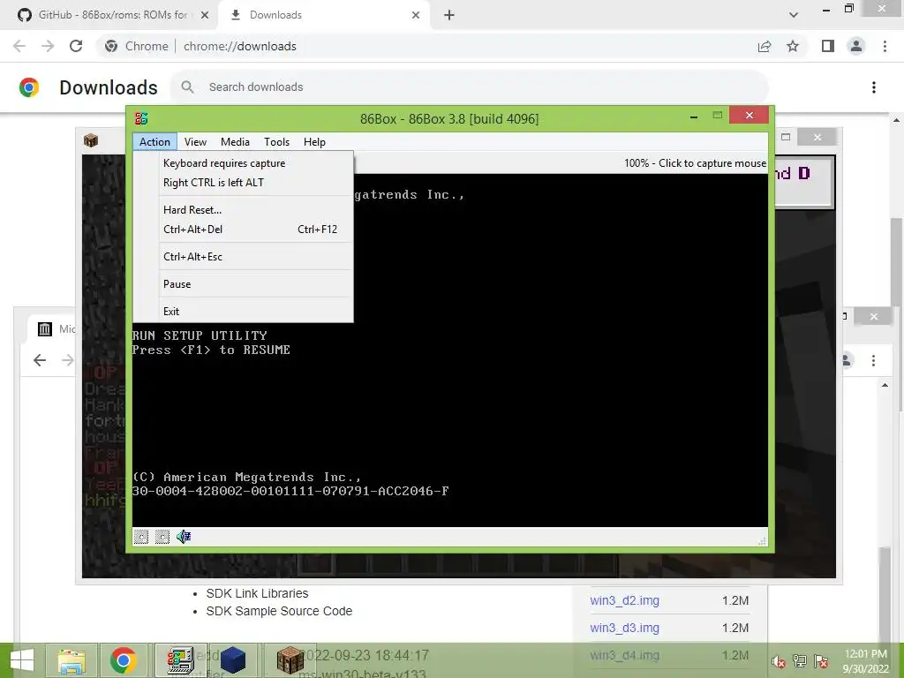Click Action Center flag tray icon

[821, 660]
